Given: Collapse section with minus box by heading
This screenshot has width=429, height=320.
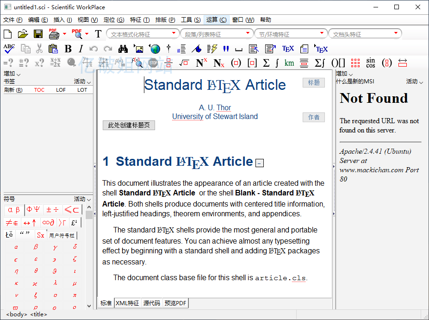Looking at the screenshot, I should point(260,163).
